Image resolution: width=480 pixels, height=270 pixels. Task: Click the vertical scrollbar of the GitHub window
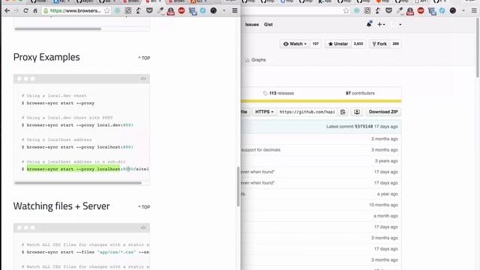coord(478,47)
